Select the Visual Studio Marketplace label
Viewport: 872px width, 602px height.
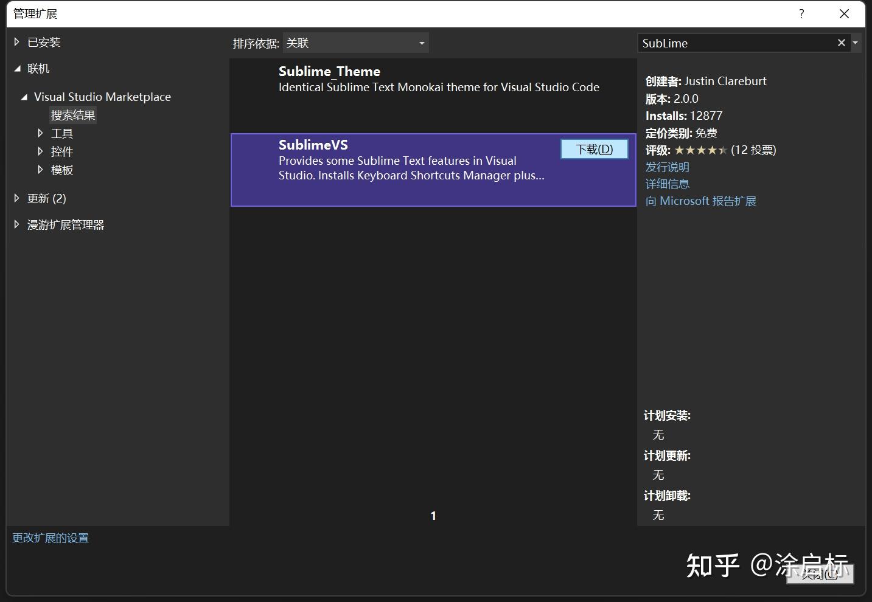(x=102, y=97)
